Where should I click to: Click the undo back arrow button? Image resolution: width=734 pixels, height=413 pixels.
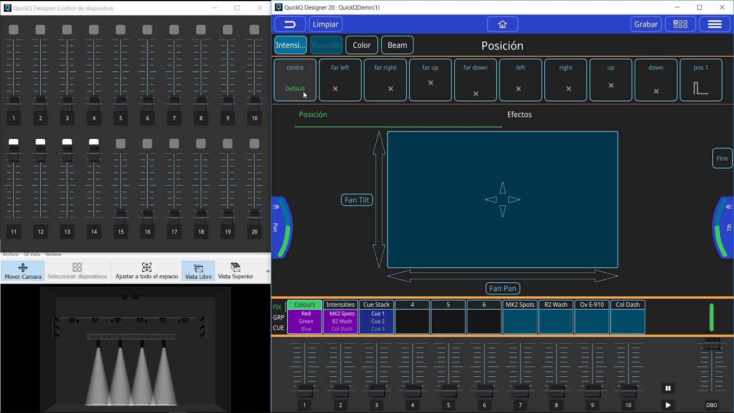coord(290,24)
